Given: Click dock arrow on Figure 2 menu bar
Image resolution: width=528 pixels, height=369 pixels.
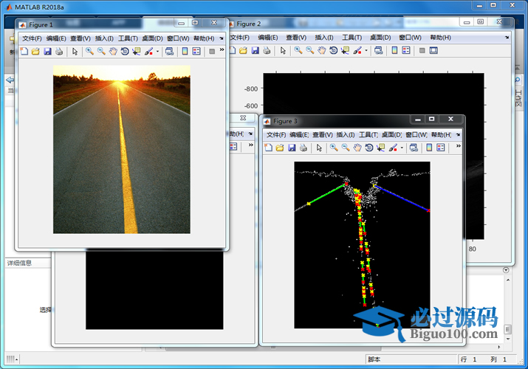Looking at the screenshot, I should click(507, 38).
